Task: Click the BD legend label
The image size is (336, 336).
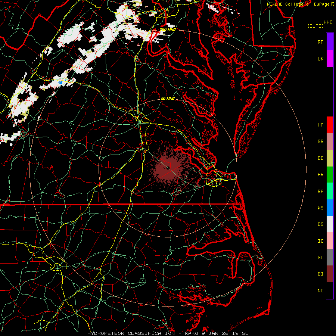Action: click(x=321, y=158)
